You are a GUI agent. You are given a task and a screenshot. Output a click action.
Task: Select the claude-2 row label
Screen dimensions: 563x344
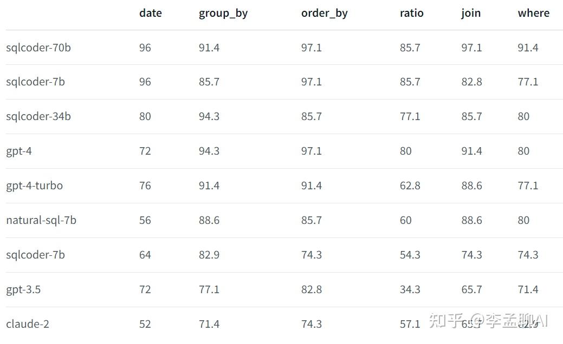[28, 324]
